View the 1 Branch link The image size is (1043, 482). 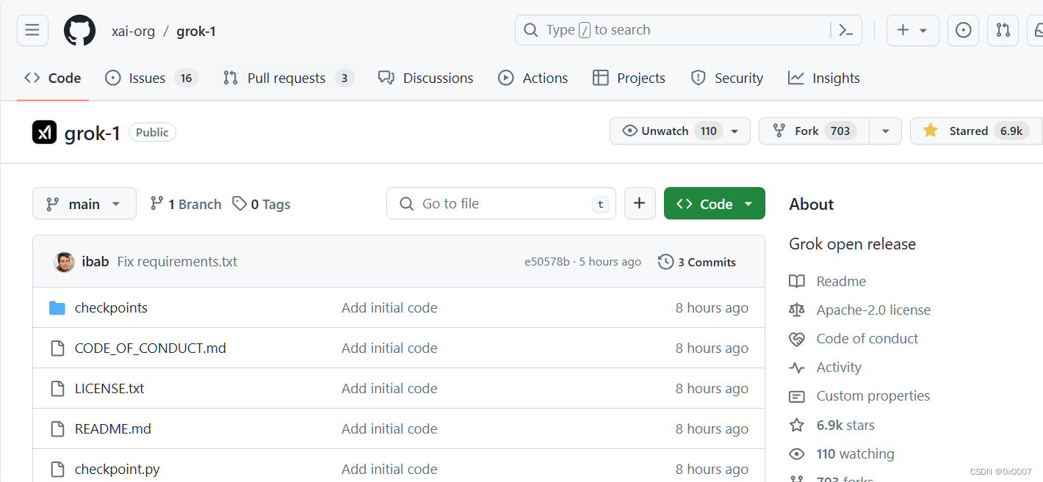186,204
